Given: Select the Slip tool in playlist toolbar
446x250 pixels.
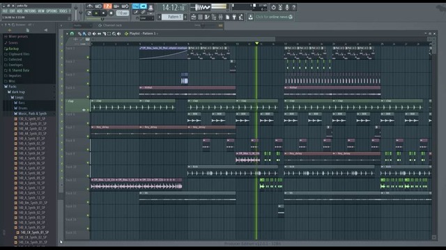Looking at the screenshot, I should point(99,34).
